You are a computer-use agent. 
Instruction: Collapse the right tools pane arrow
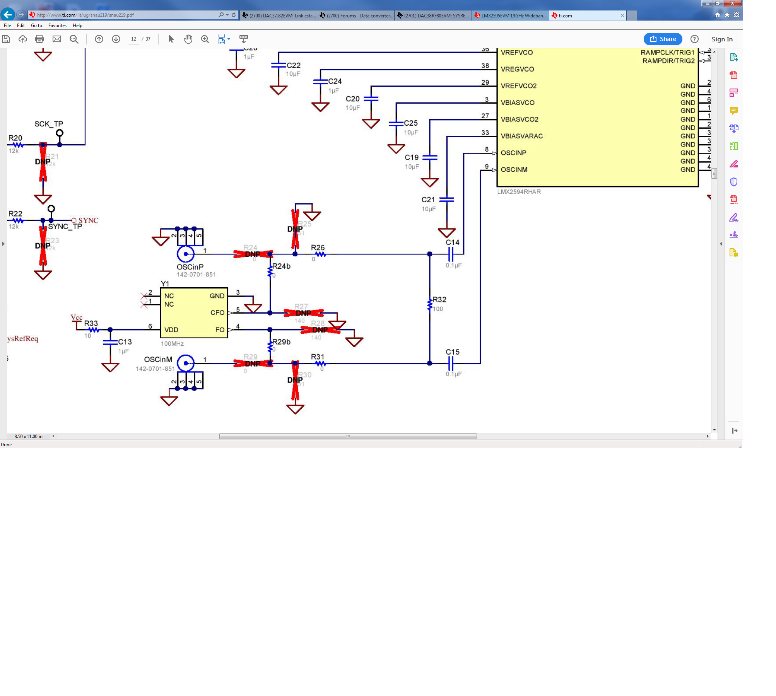[x=721, y=244]
